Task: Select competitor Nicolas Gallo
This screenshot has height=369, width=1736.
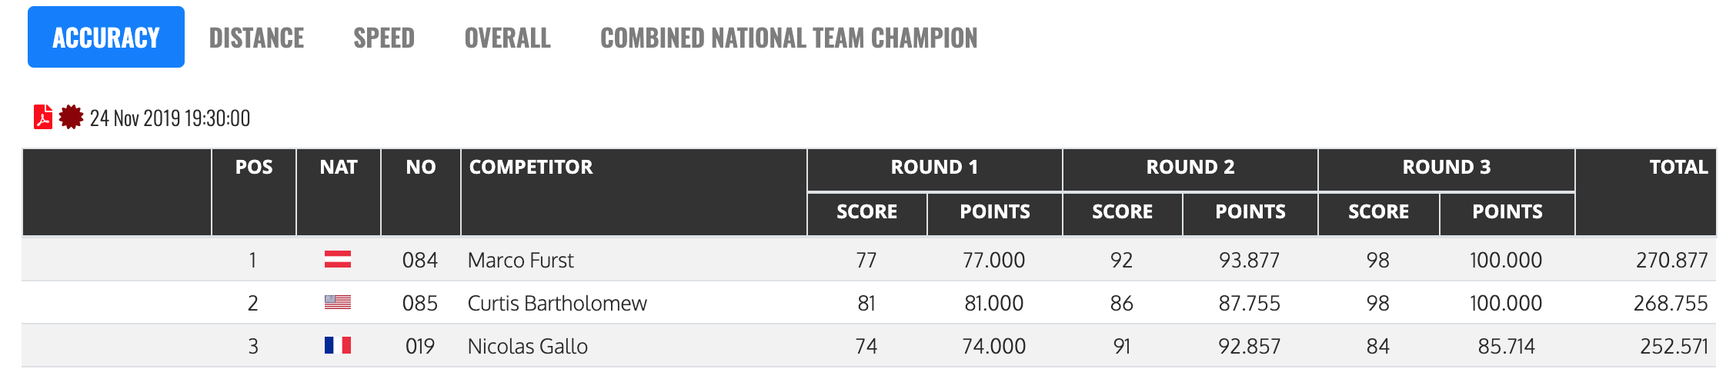Action: [528, 347]
